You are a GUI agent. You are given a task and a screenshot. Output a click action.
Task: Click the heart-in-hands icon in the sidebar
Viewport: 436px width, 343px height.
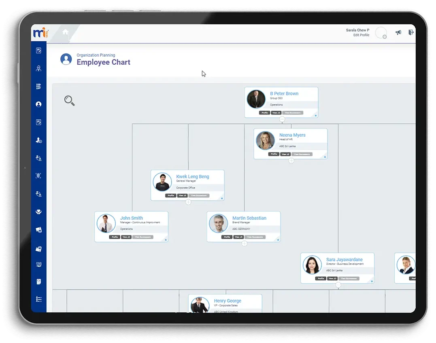coord(38,211)
